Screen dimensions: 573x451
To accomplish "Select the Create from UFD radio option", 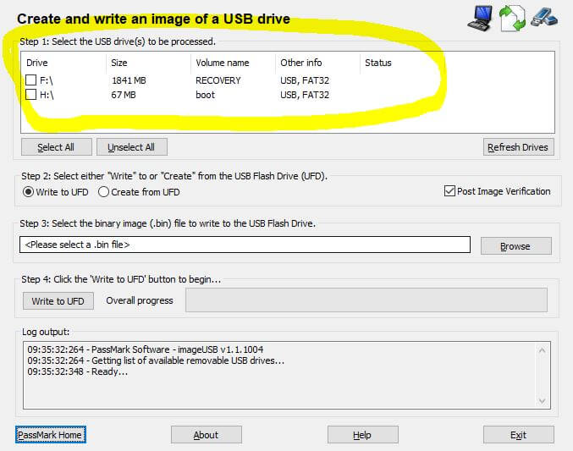I will tap(104, 192).
